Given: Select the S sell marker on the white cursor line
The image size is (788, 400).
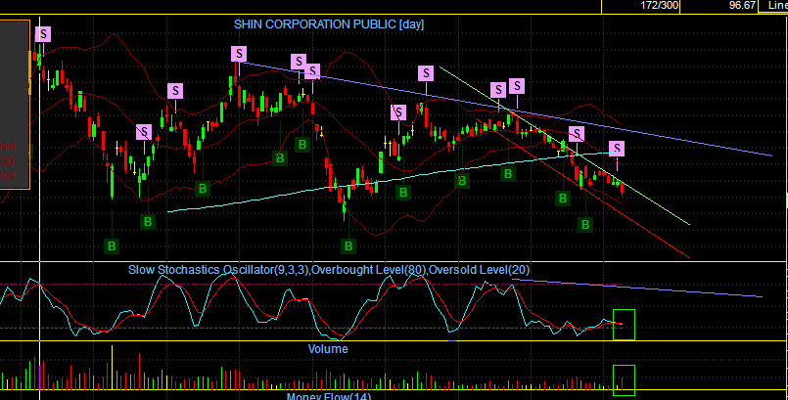Looking at the screenshot, I should click(x=43, y=34).
